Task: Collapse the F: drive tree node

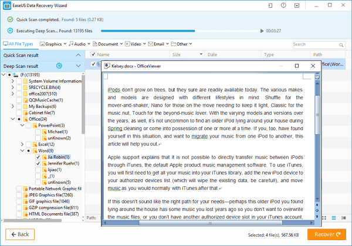Action: (x=4, y=74)
